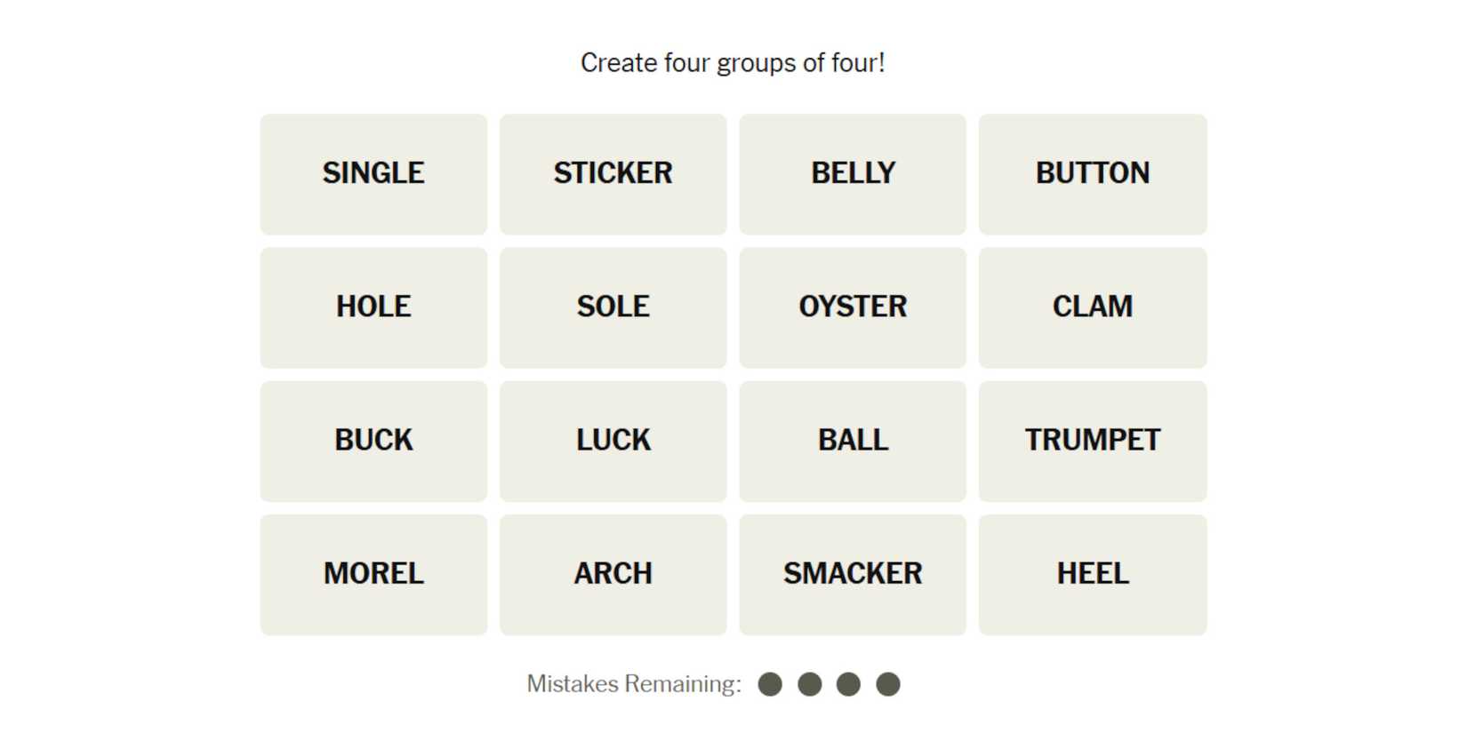Click the last mistakes remaining dot
Image resolution: width=1467 pixels, height=733 pixels.
[888, 684]
